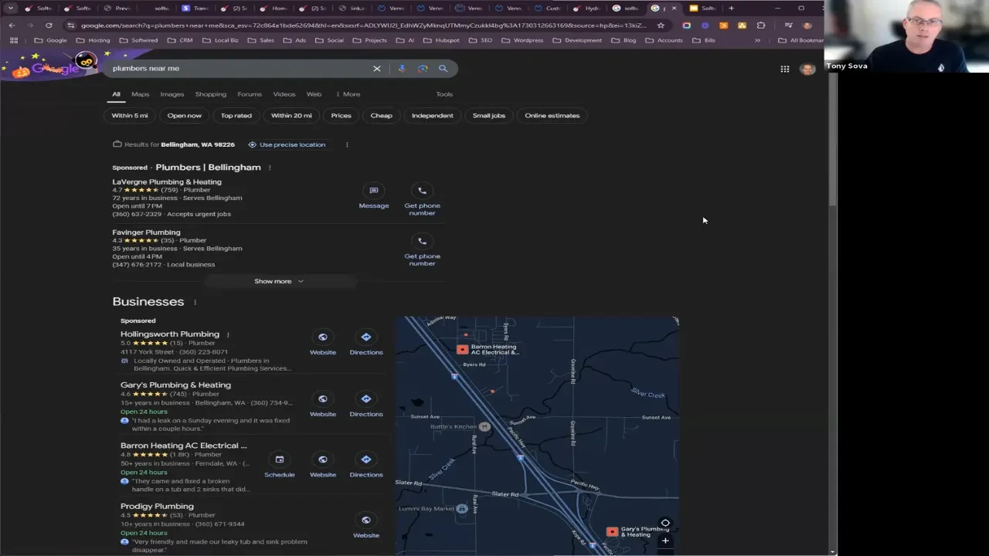This screenshot has width=989, height=556.
Task: Open LaVergne Plumbing & Heating listing
Action: tap(167, 182)
